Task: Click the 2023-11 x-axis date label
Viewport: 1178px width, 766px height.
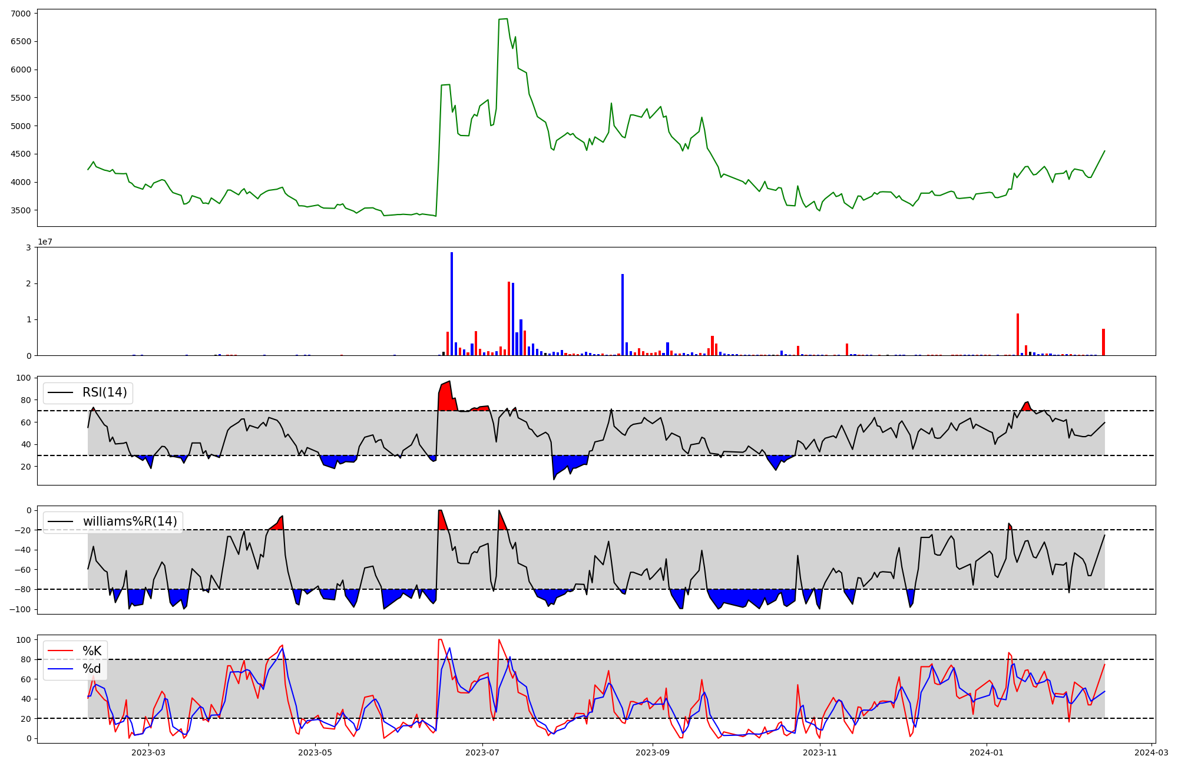Action: coord(820,752)
